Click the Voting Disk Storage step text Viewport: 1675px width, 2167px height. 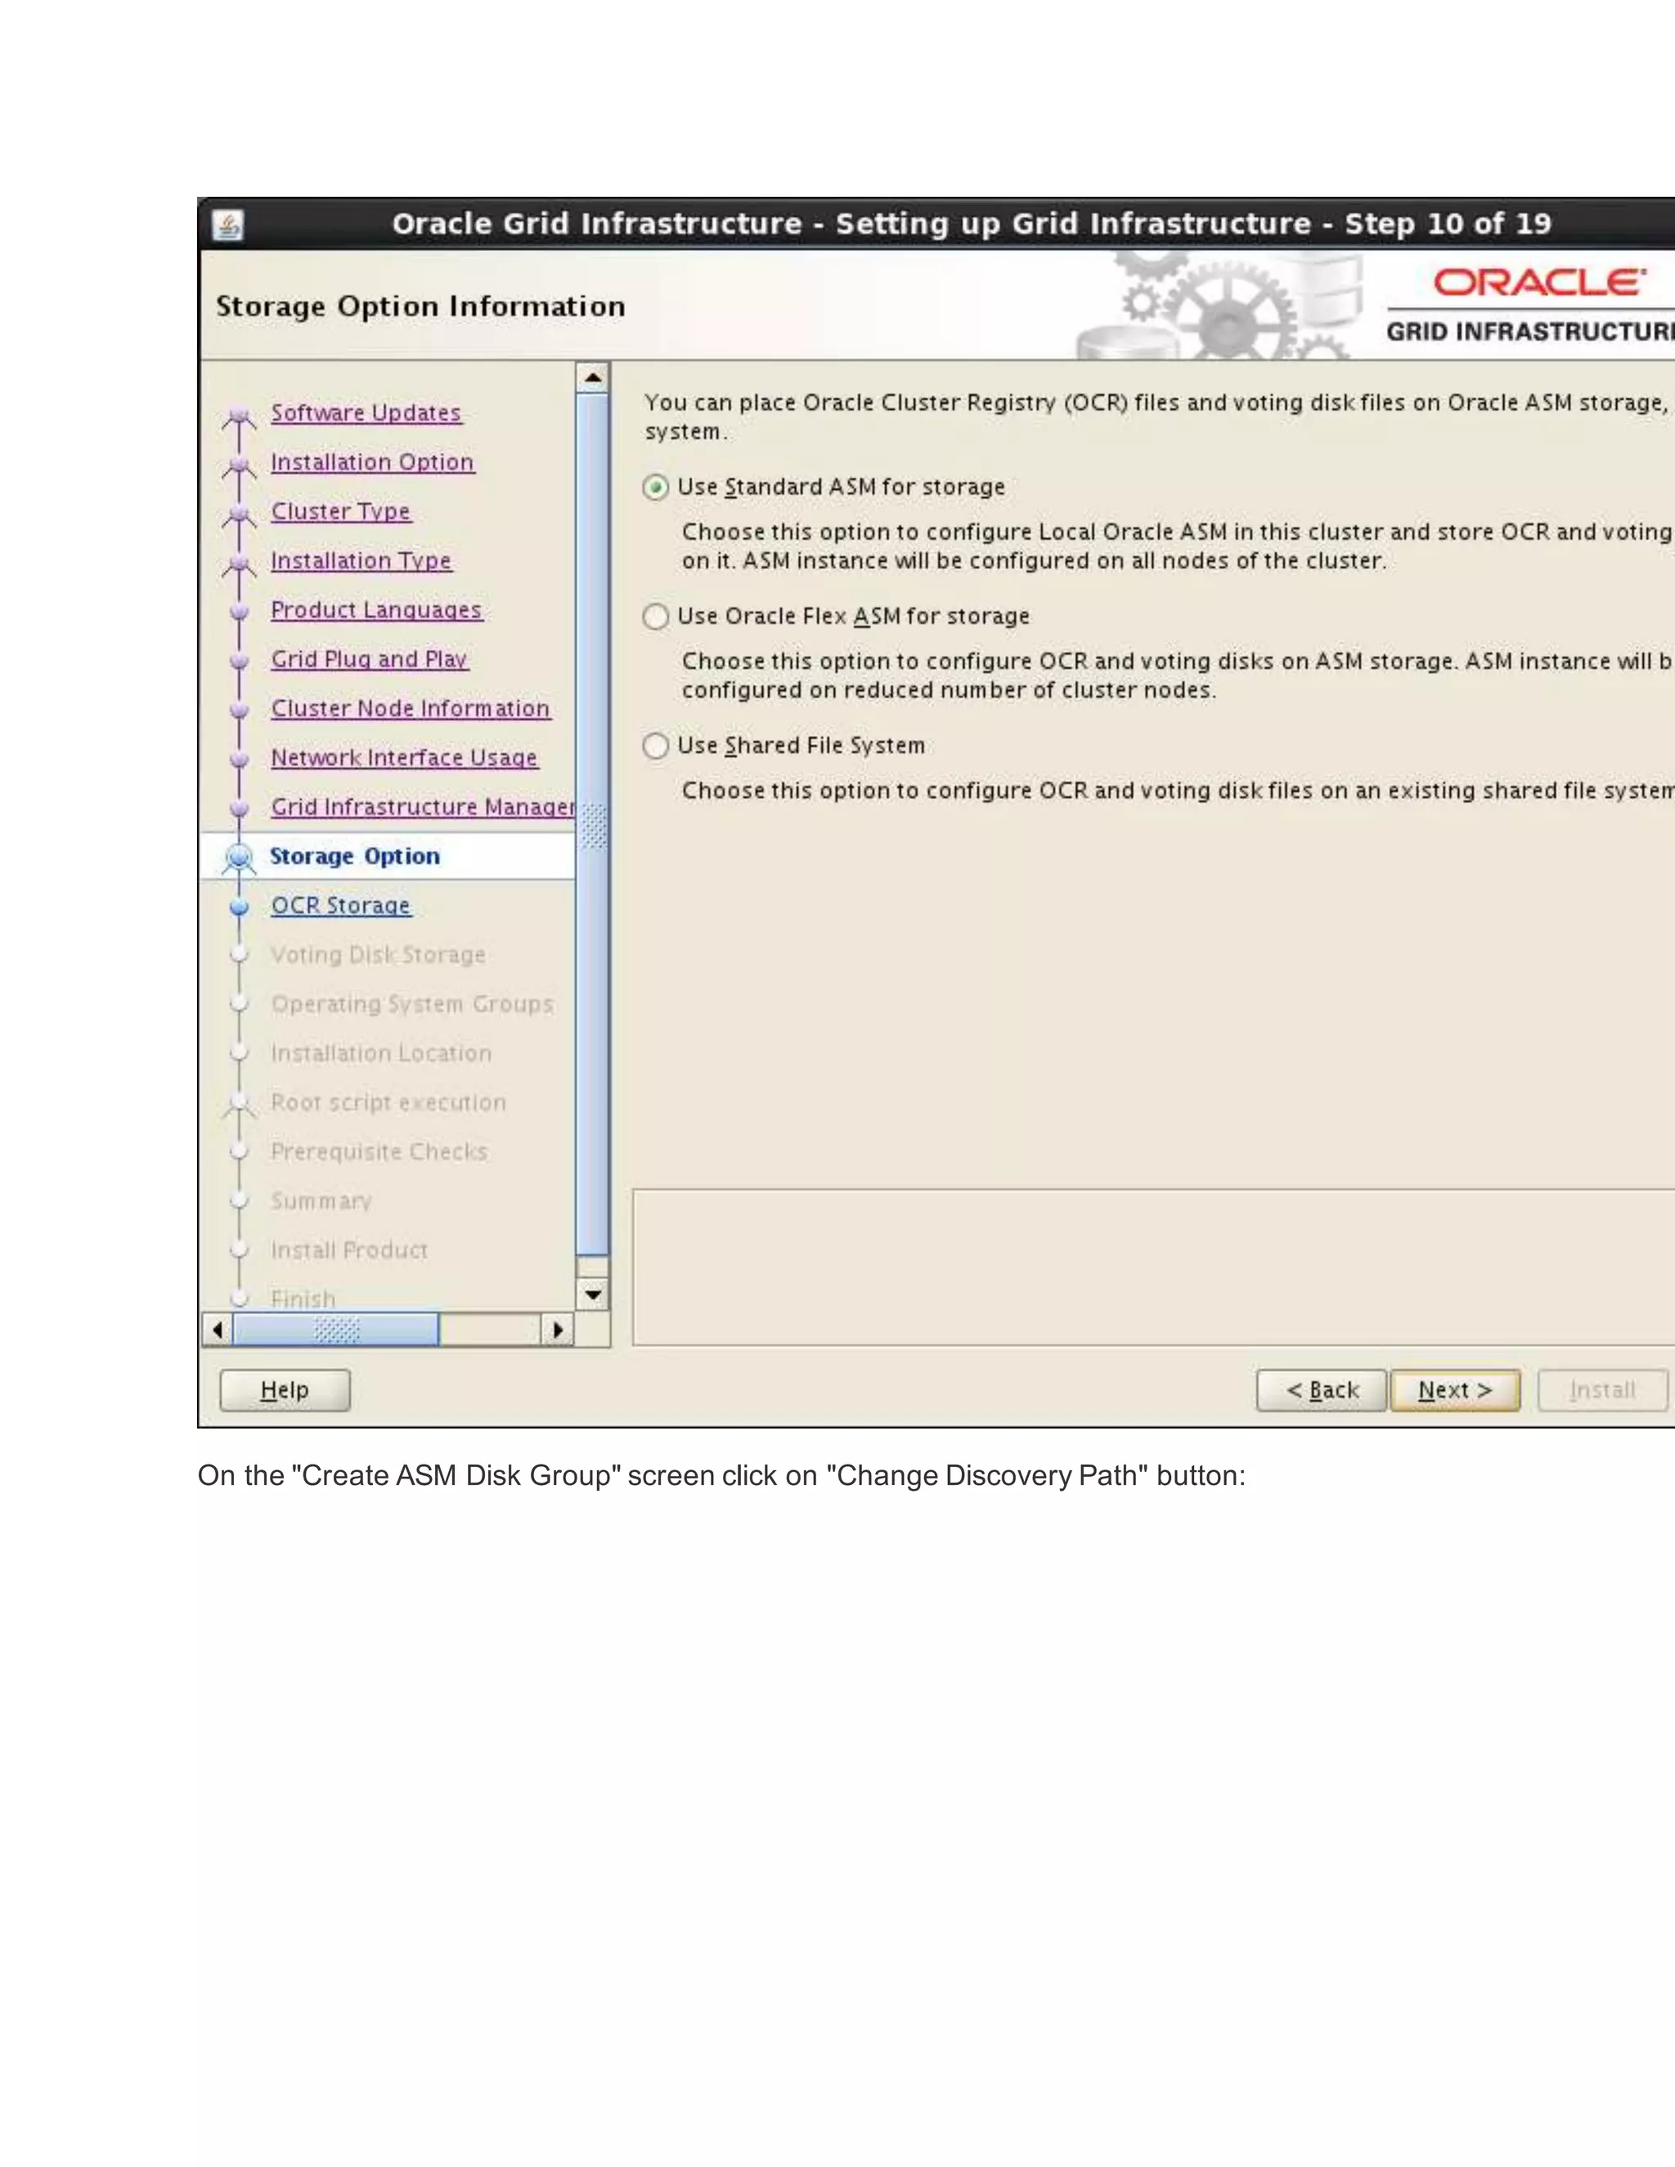coord(378,954)
